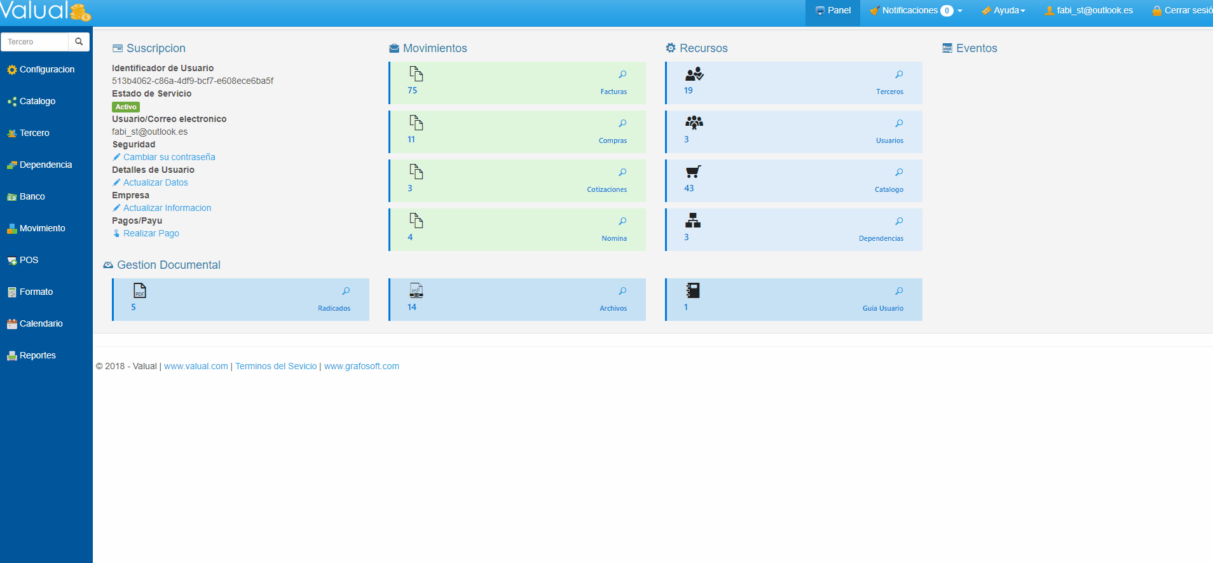Image resolution: width=1213 pixels, height=563 pixels.
Task: Open Facturas via its magnifier icon
Action: click(x=622, y=74)
